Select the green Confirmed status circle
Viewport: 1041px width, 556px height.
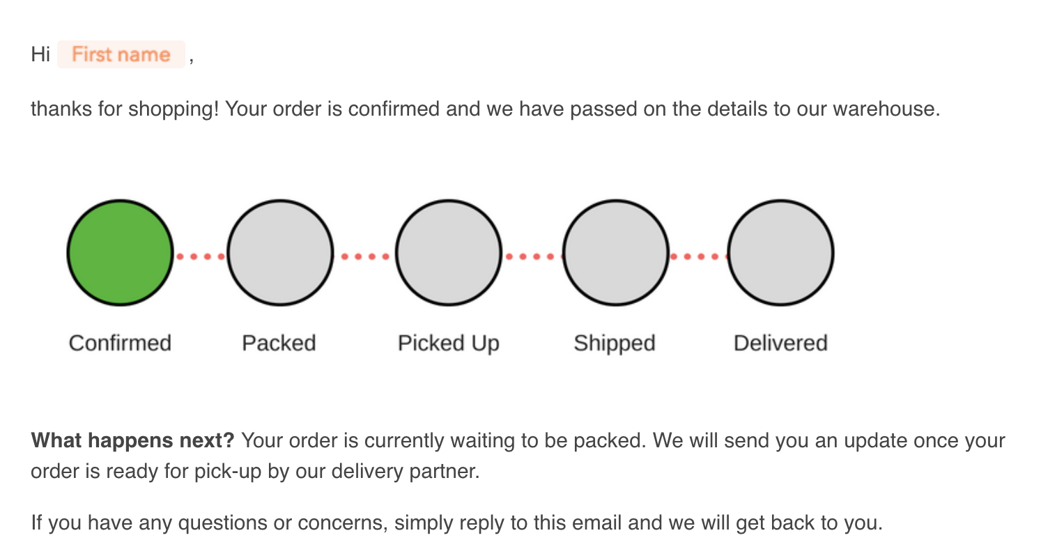[x=120, y=253]
